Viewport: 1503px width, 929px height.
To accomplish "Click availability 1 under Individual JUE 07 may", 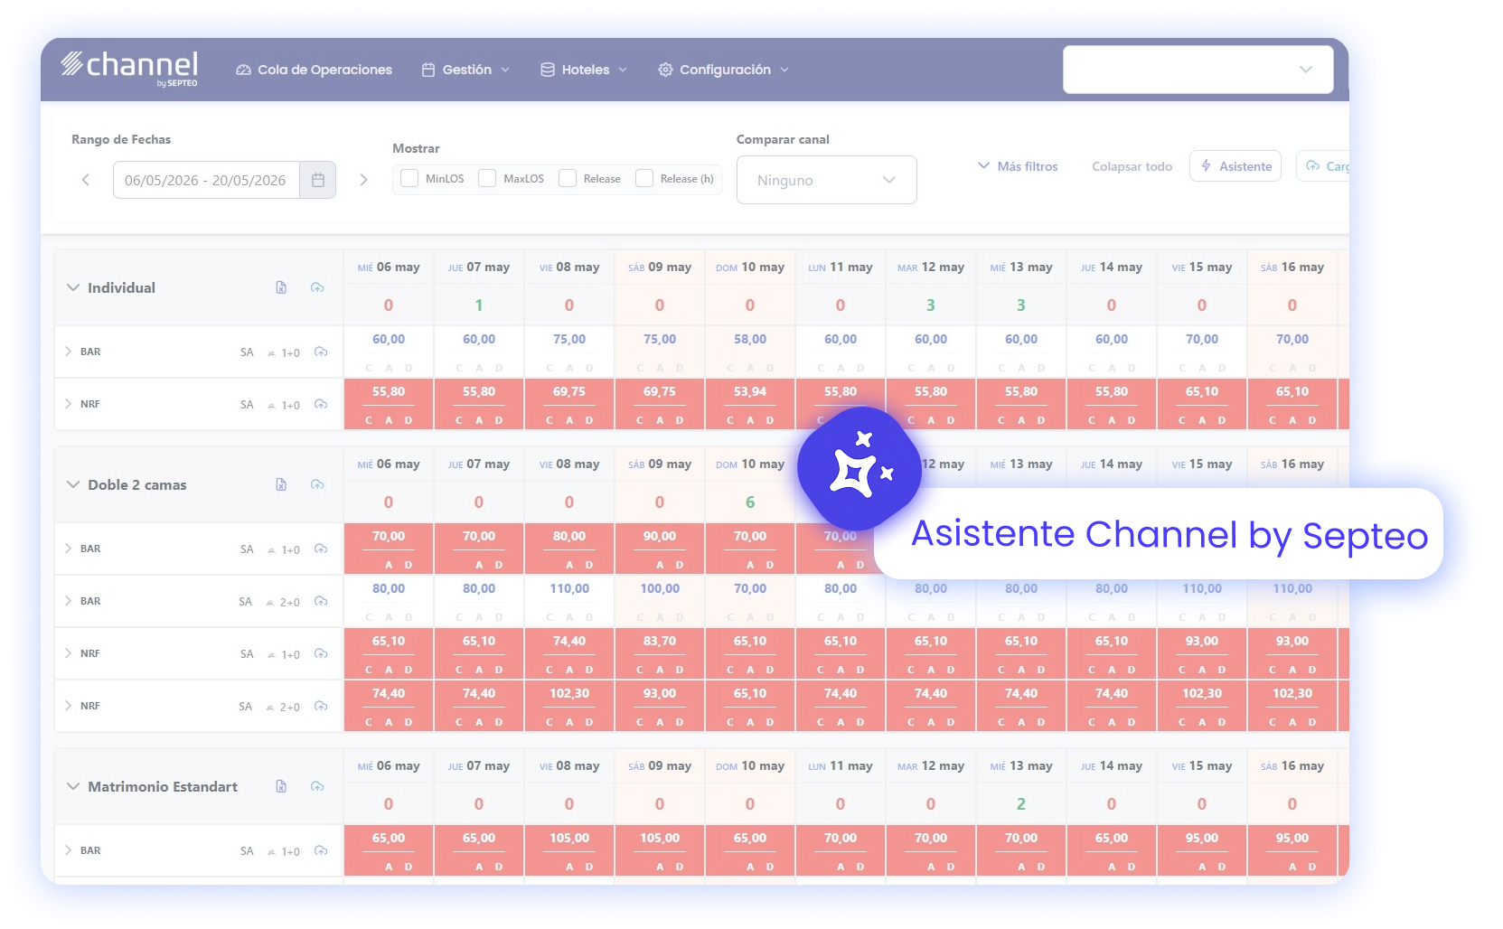I will click(479, 305).
